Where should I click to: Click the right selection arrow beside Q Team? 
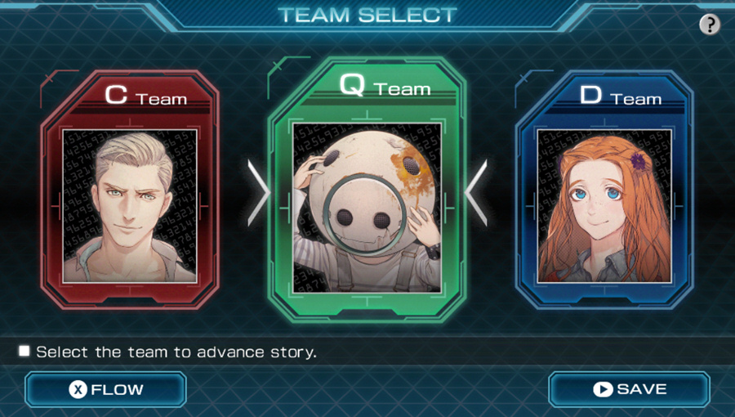click(x=476, y=192)
